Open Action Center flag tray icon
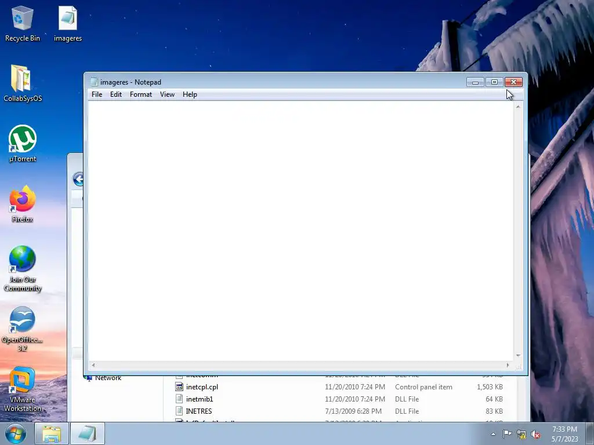The width and height of the screenshot is (594, 445). 507,434
